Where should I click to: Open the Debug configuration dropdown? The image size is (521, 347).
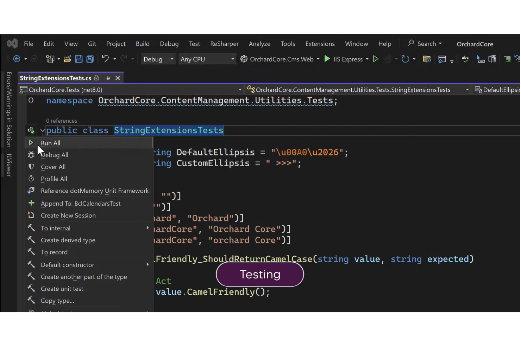coord(158,59)
